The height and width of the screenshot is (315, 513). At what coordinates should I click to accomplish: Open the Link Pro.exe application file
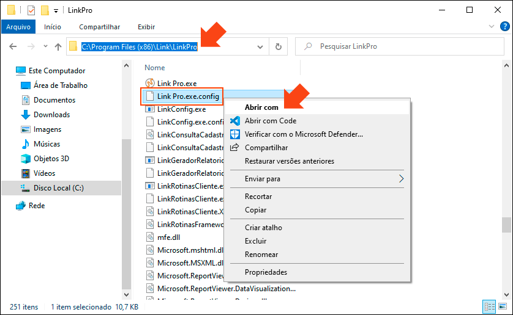click(176, 83)
